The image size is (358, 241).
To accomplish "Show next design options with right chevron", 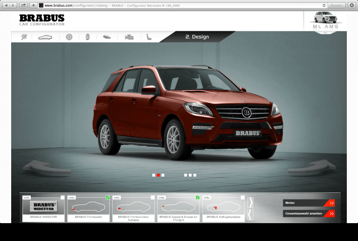I will click(x=251, y=202).
